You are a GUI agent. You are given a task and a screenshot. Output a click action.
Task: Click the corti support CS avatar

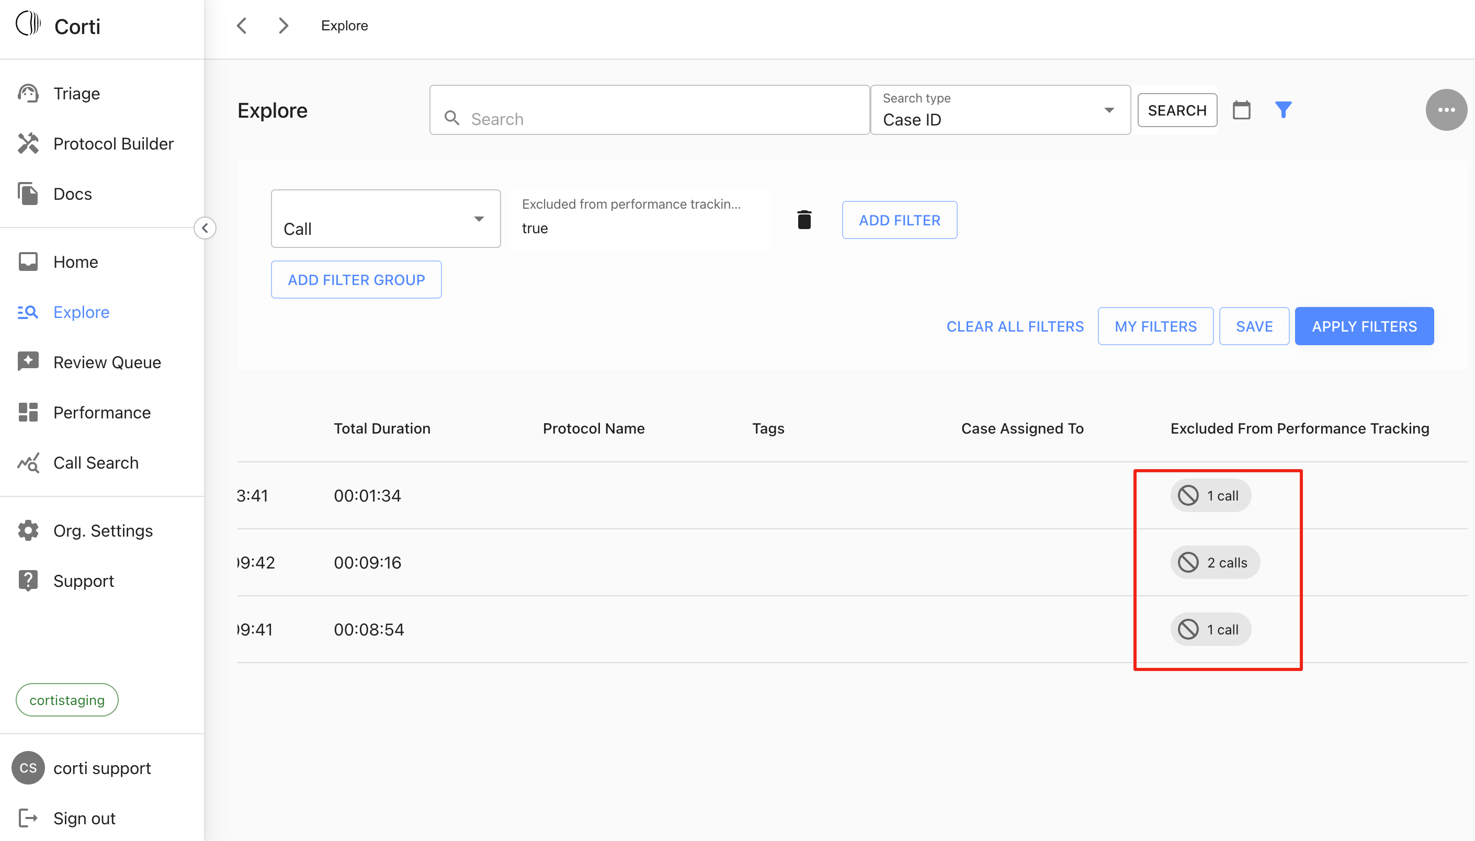(28, 768)
